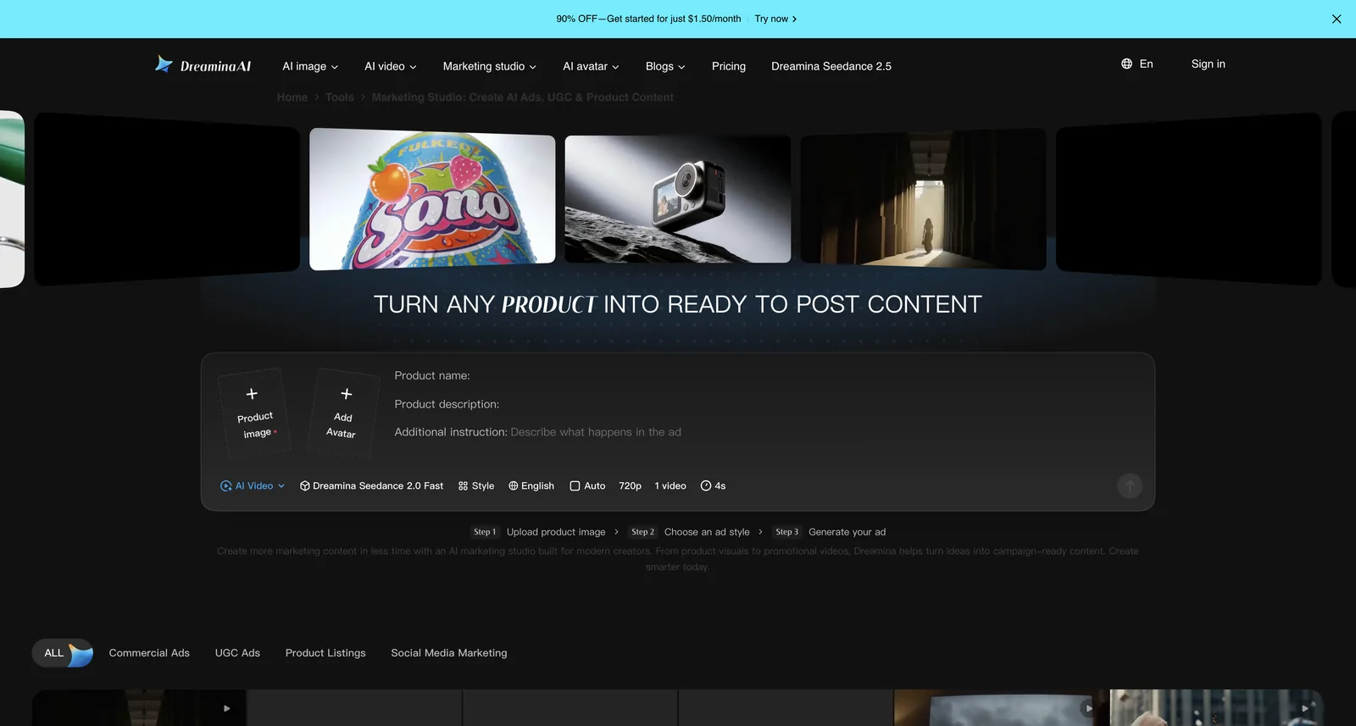Switch to UGC Ads tab
Image resolution: width=1356 pixels, height=726 pixels.
click(x=237, y=653)
